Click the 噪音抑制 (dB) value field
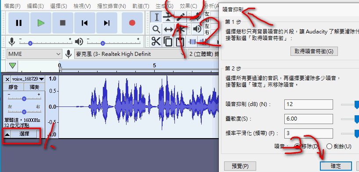The width and height of the screenshot is (359, 172). tap(308, 104)
